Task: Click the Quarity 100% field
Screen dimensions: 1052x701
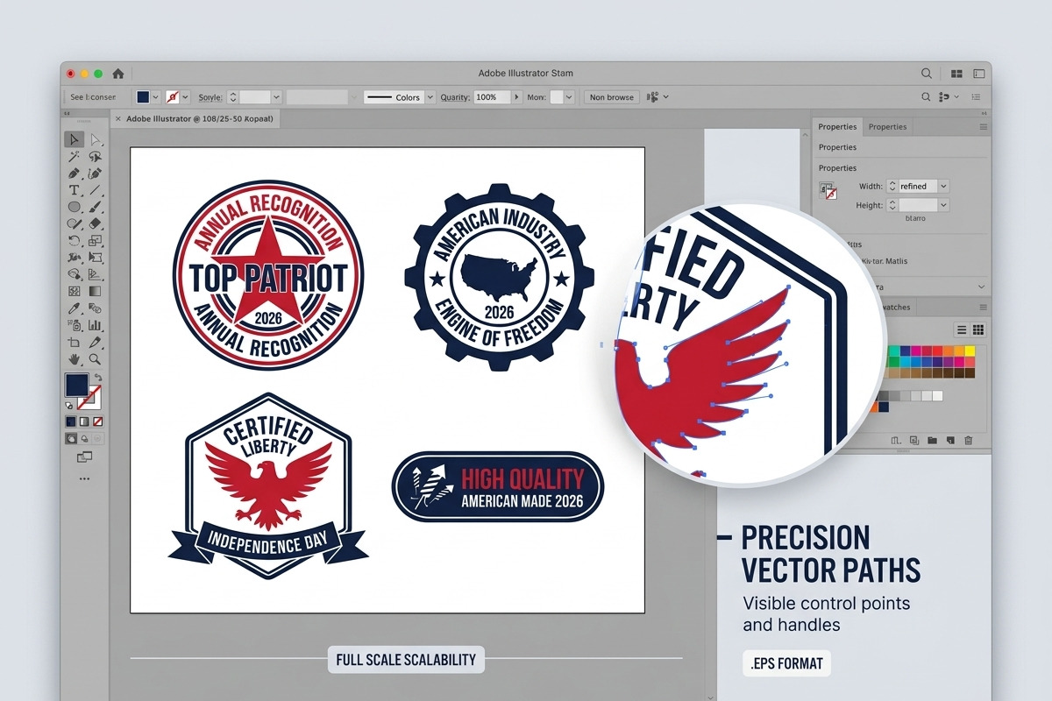Action: 491,97
